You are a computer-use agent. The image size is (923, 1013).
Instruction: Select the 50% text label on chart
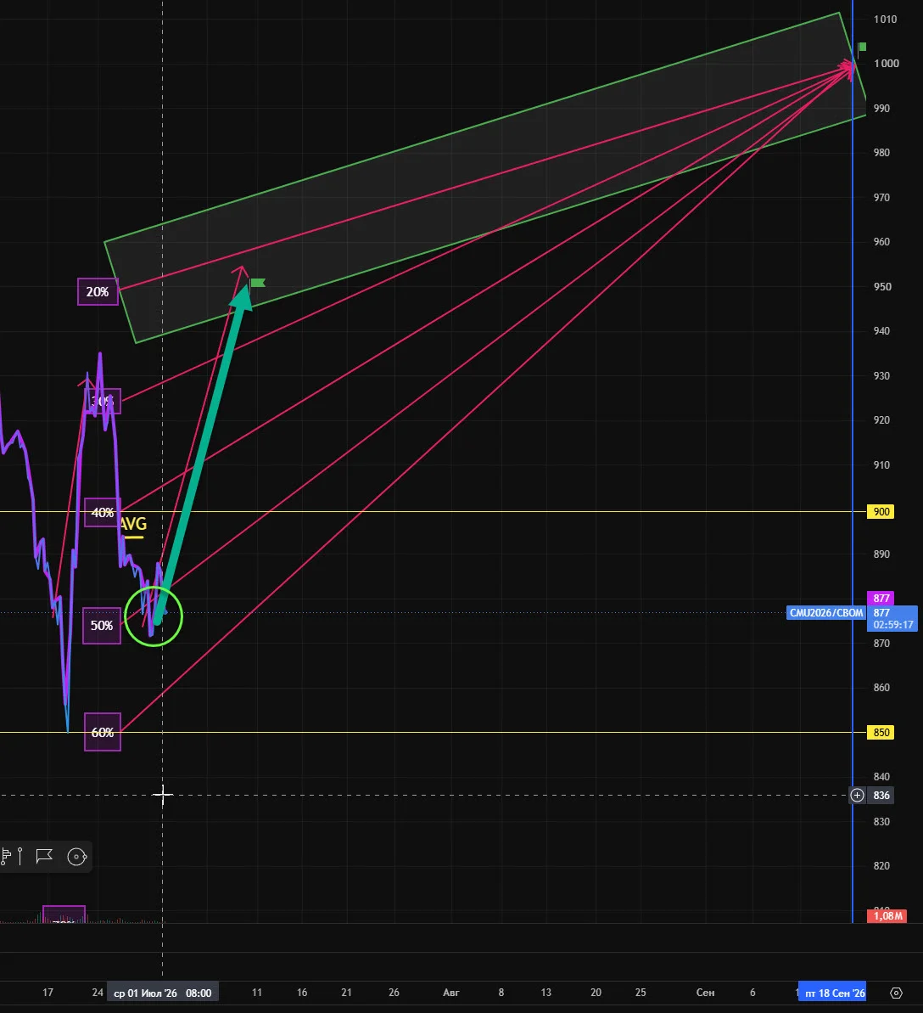pyautogui.click(x=101, y=625)
